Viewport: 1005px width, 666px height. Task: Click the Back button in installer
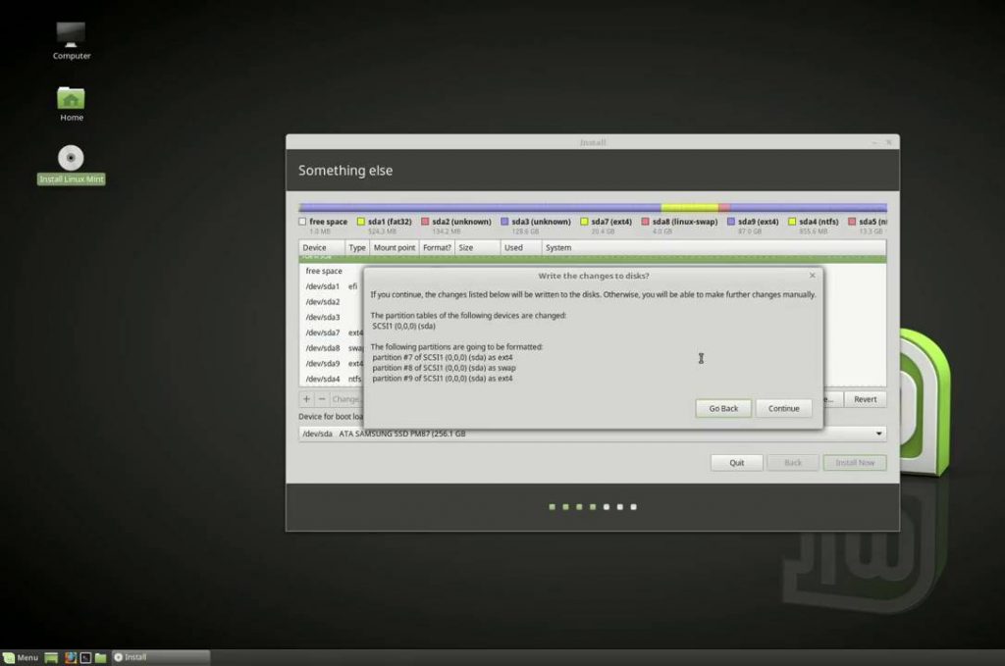(x=793, y=462)
